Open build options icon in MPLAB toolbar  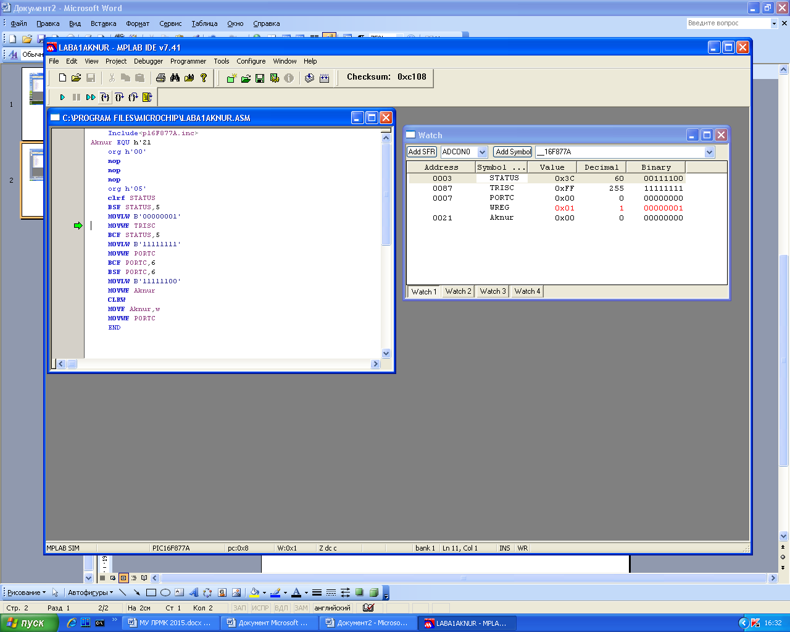click(275, 78)
